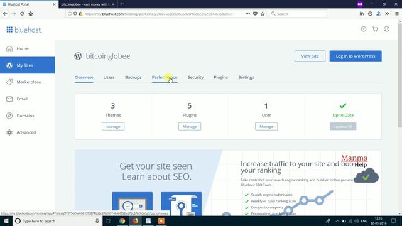The width and height of the screenshot is (402, 226).
Task: Close the bitcoinglobee browser tab
Action: [113, 4]
